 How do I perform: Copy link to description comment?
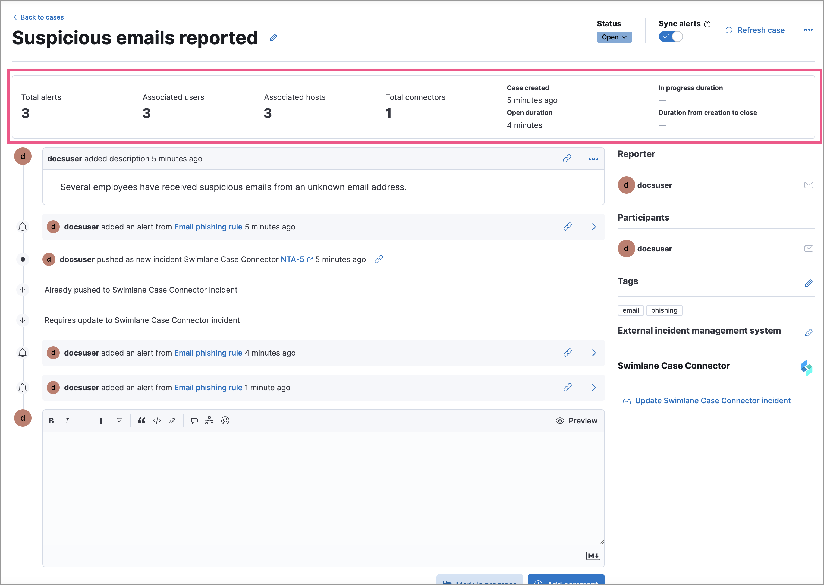567,159
